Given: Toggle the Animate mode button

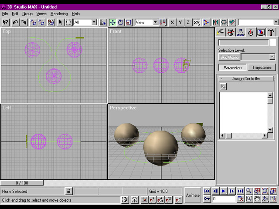Looking at the screenshot, I should click(x=193, y=196).
